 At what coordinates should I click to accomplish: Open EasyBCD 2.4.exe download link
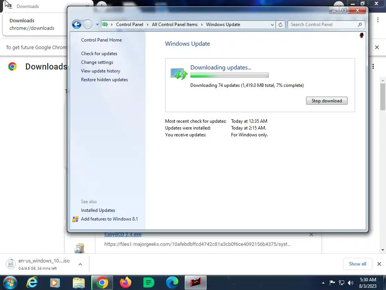click(123, 234)
